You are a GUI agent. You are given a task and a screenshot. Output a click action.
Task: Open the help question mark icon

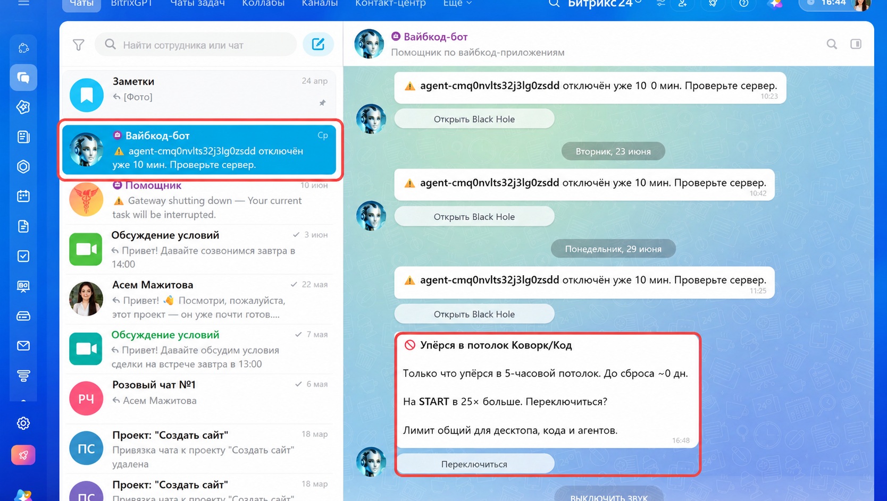click(744, 3)
